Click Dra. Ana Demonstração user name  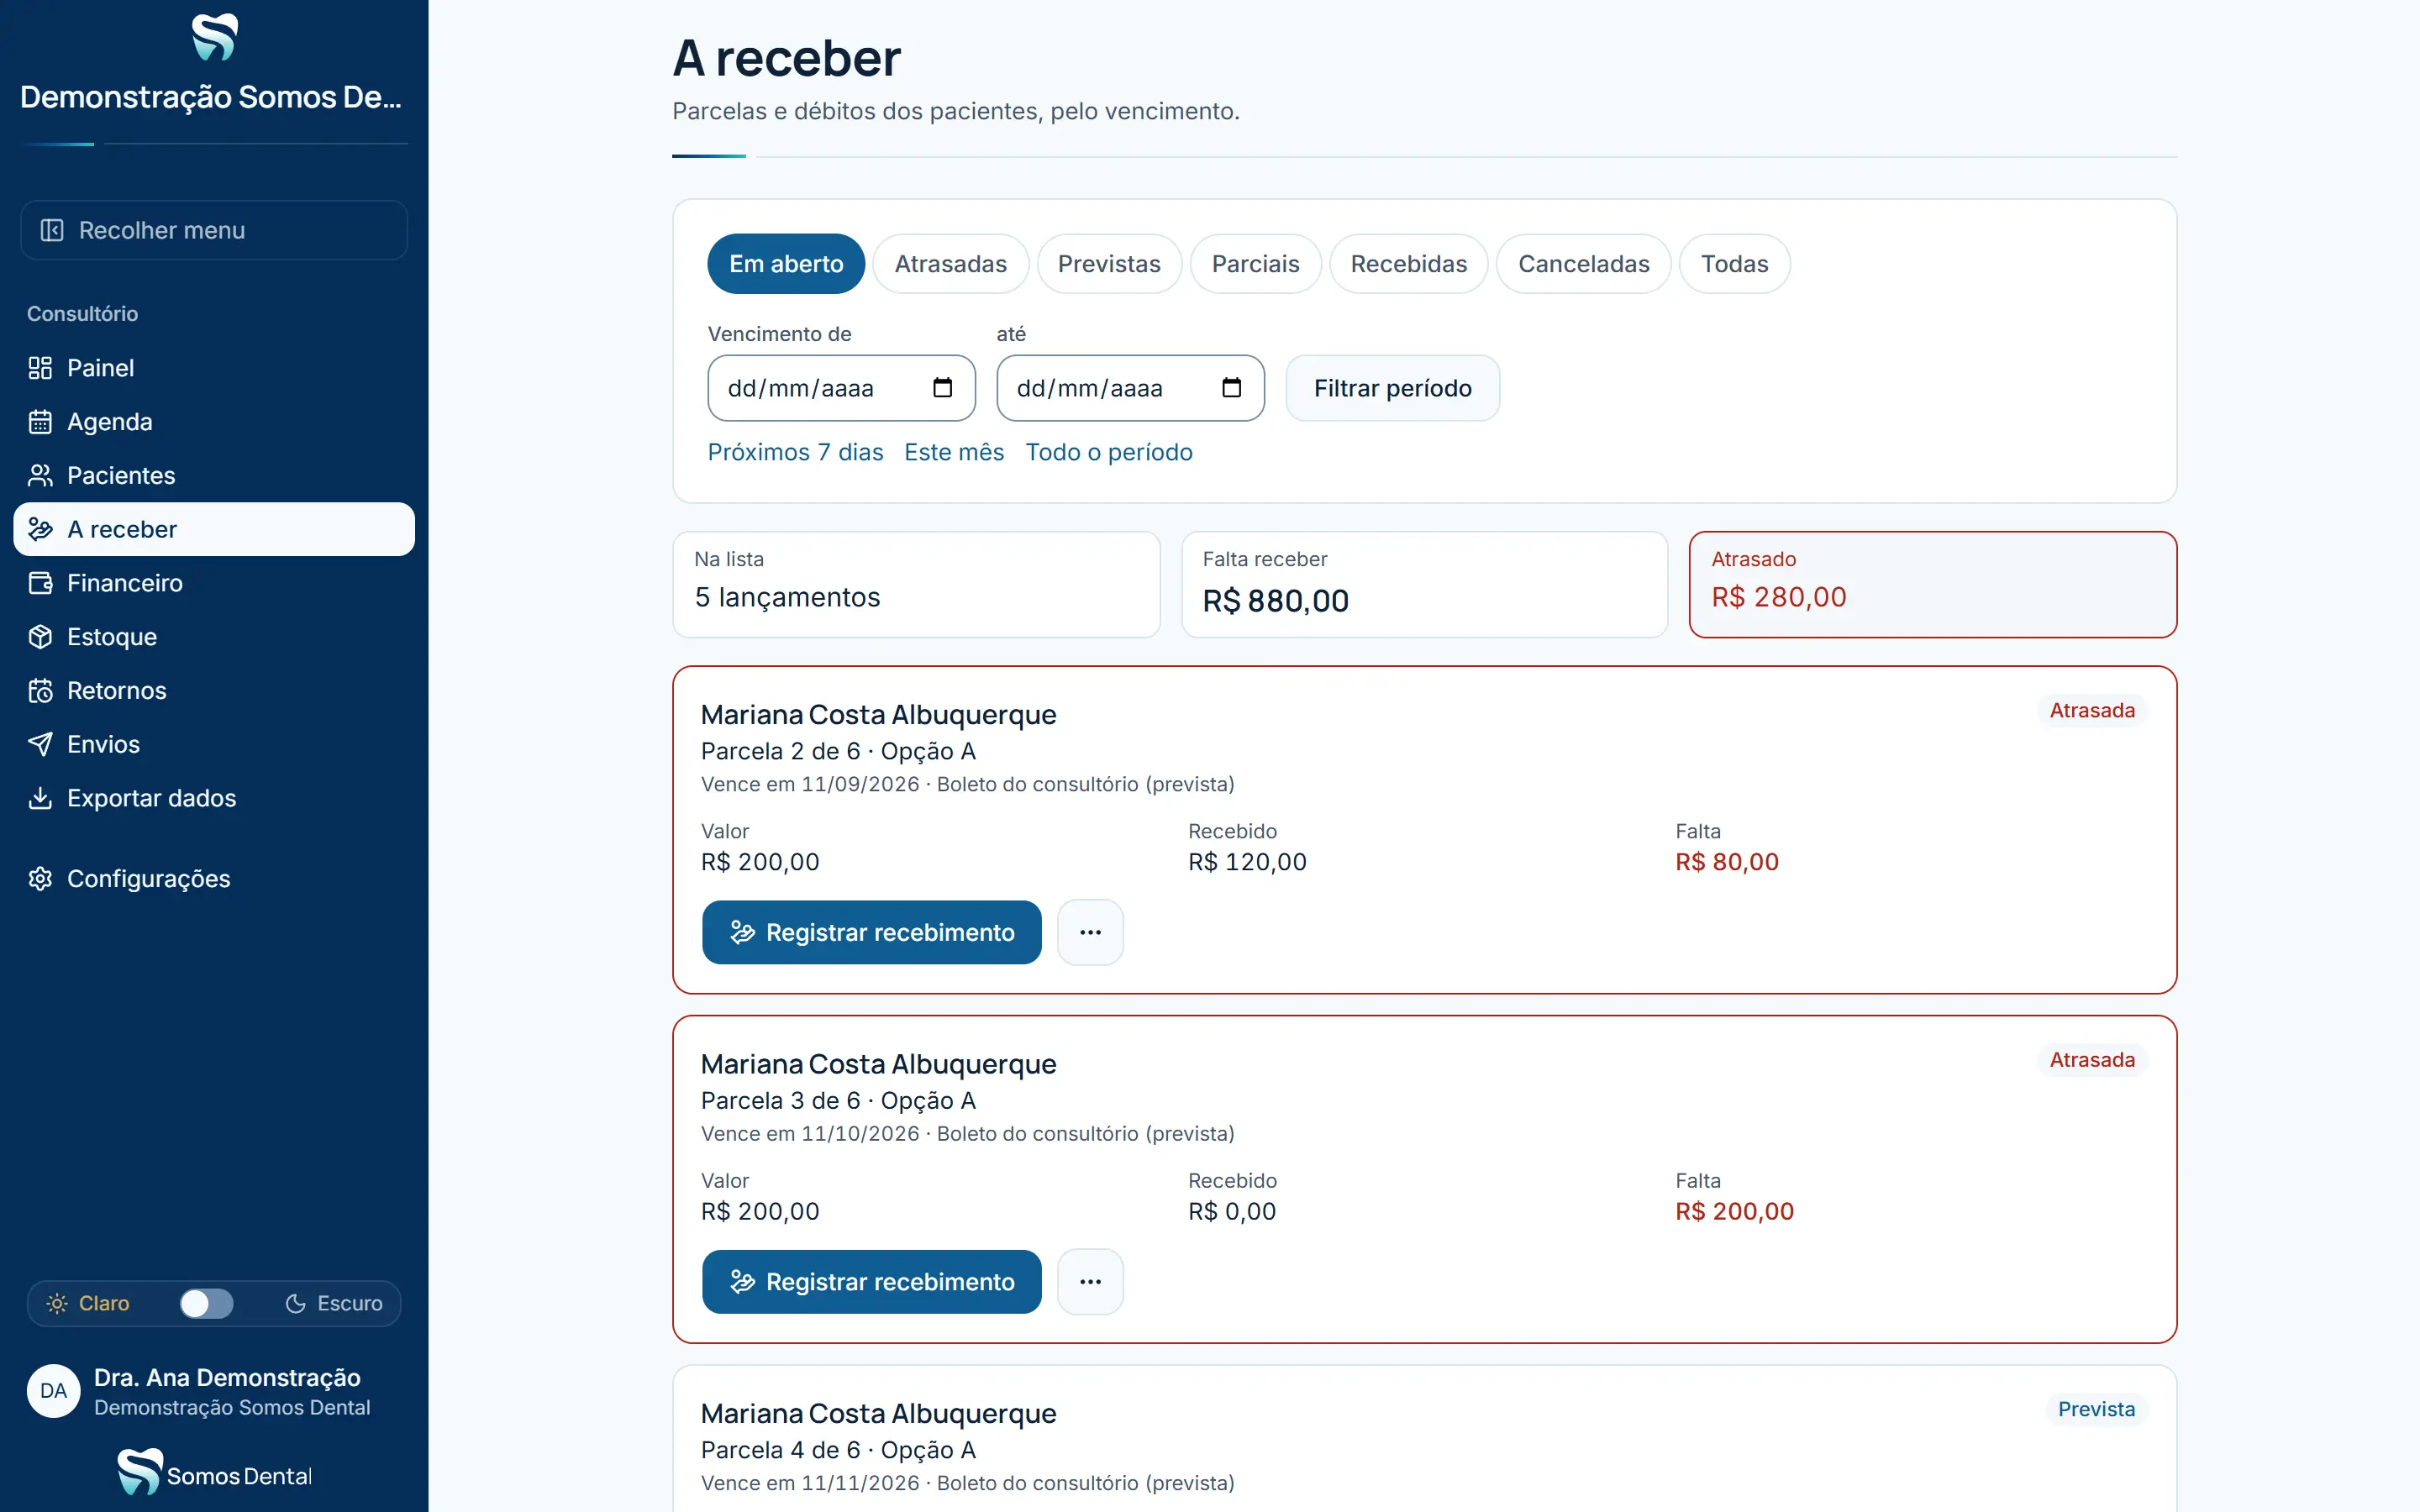pos(227,1377)
